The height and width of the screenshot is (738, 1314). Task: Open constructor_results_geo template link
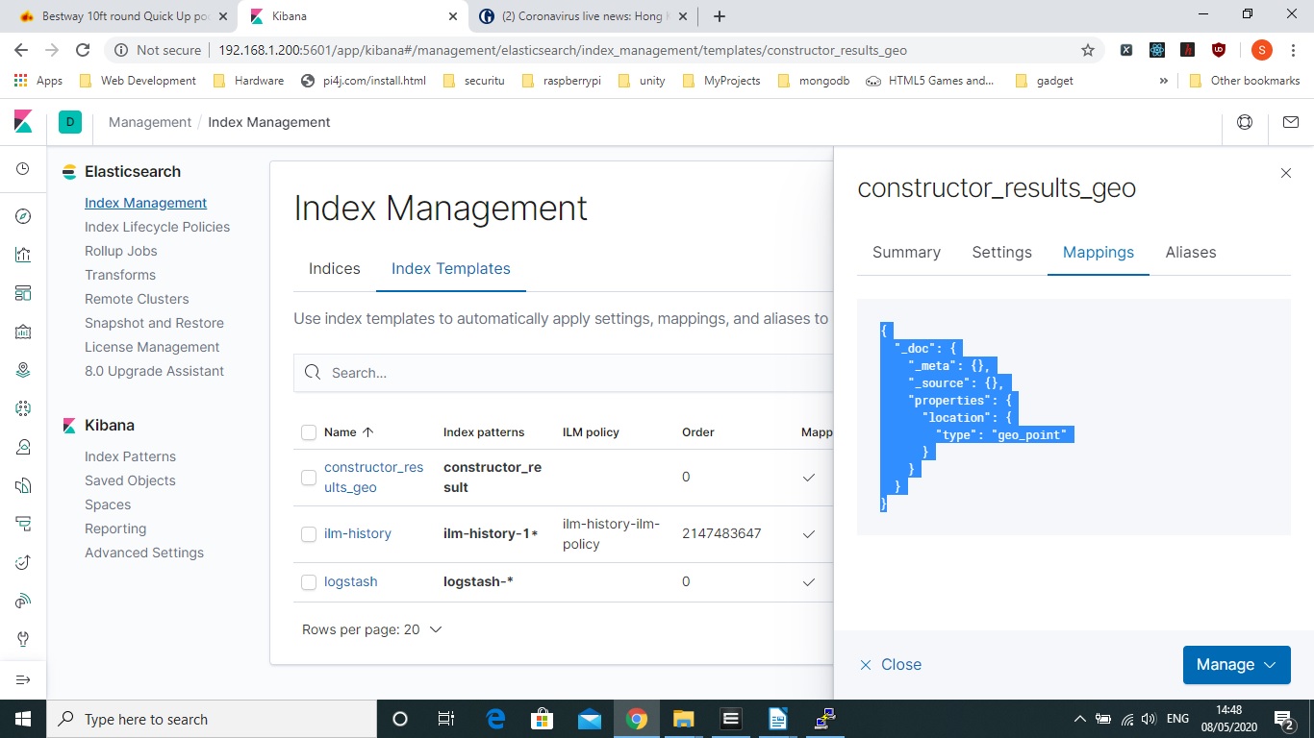(374, 478)
